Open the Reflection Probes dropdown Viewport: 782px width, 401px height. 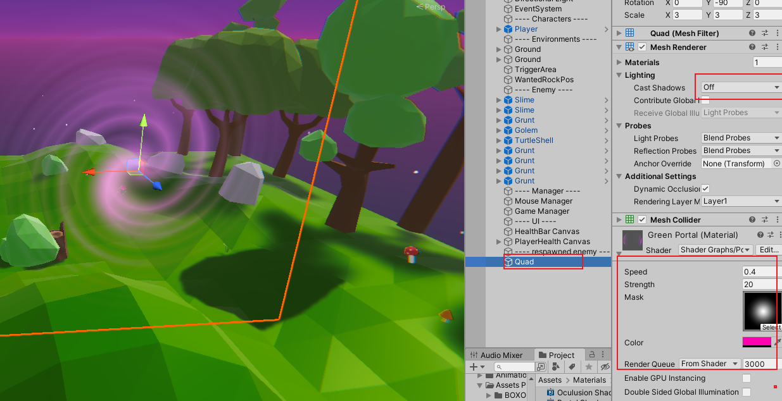741,151
